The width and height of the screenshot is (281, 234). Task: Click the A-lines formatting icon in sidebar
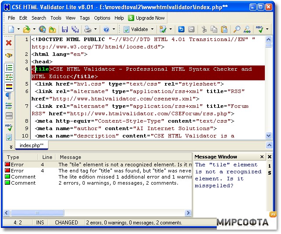9,106
